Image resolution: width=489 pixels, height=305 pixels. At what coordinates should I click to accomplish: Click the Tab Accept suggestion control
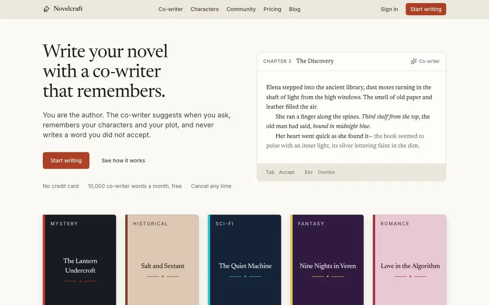[x=280, y=172]
